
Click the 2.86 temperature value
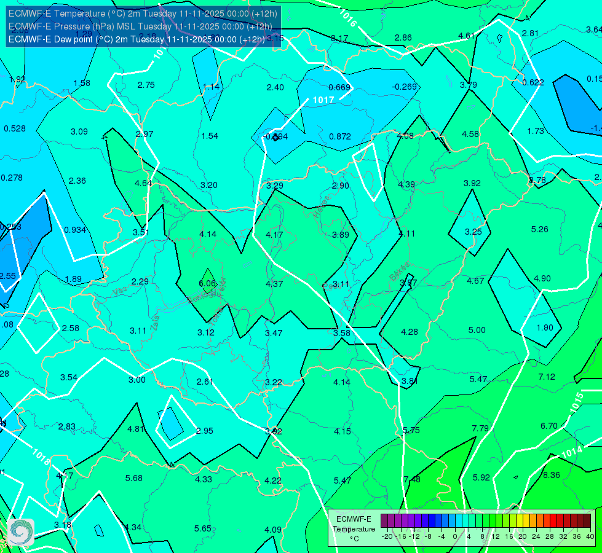coord(403,37)
